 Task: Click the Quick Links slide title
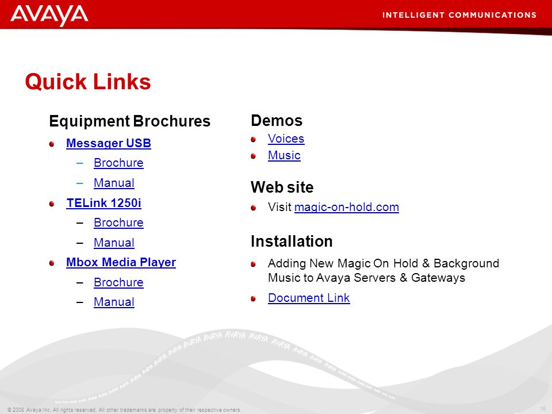88,82
